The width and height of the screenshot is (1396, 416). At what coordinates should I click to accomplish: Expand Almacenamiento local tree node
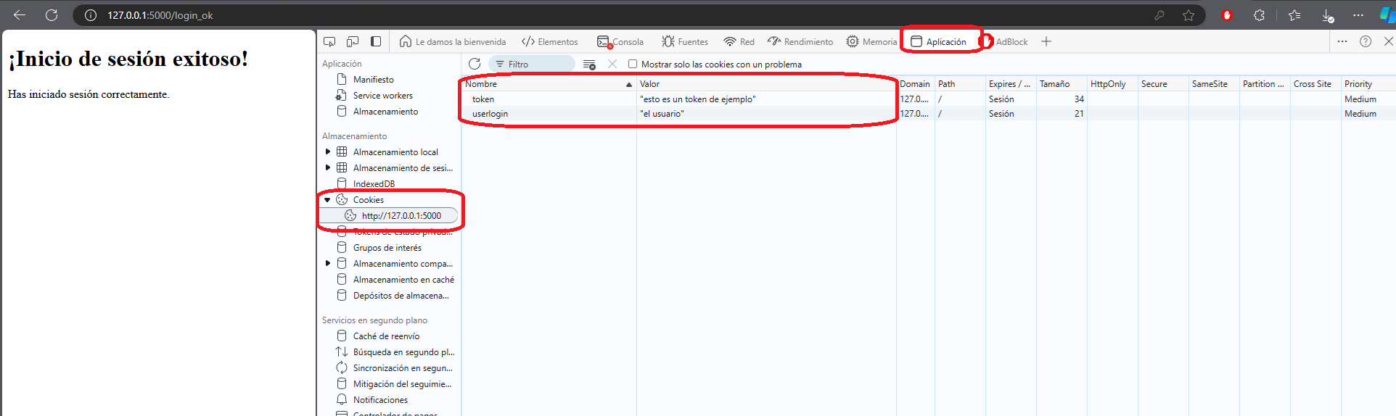328,152
